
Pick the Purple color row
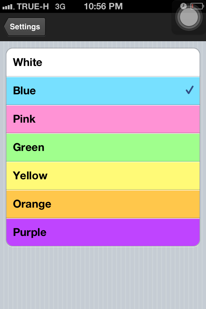click(103, 232)
